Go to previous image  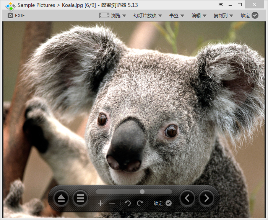click(187, 198)
